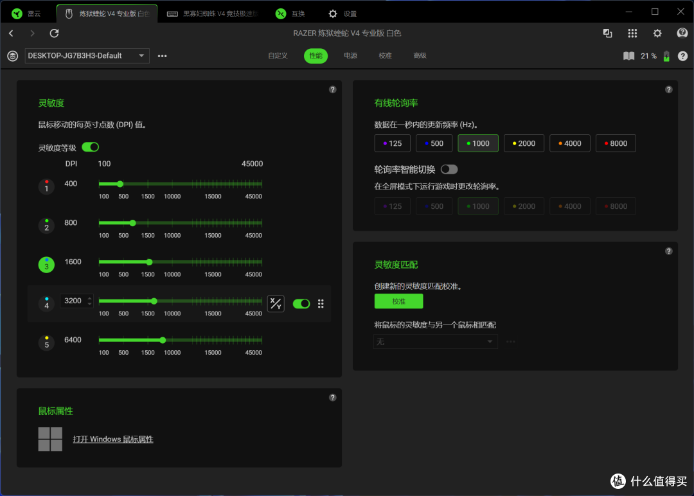Click the dimmed 8000 full-screen polling option
This screenshot has width=694, height=496.
point(616,206)
